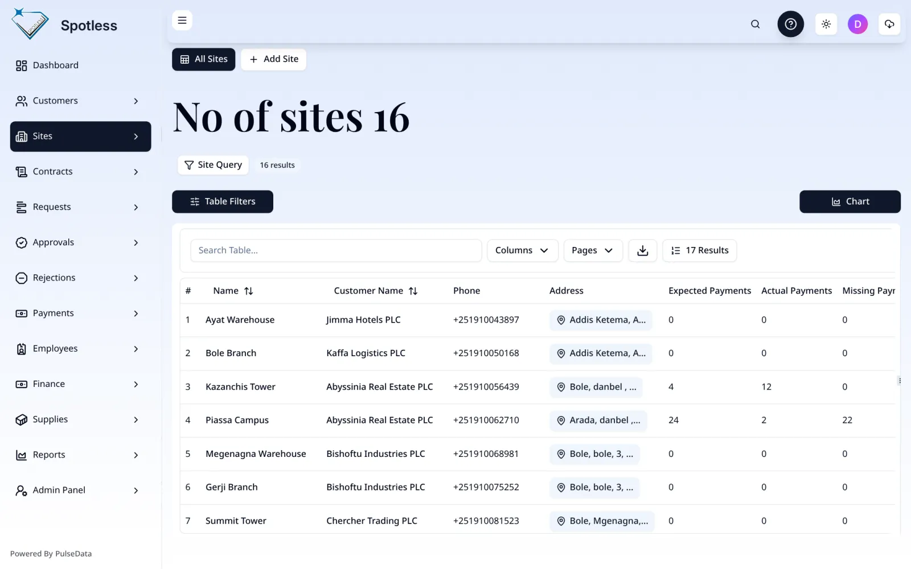Open the Pages dropdown

593,250
